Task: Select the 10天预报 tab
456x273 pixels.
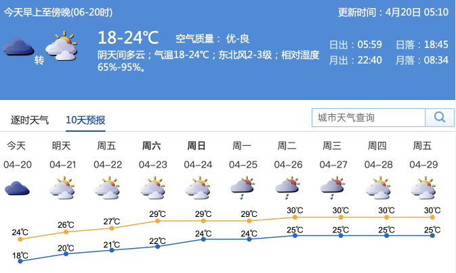Action: [x=85, y=120]
